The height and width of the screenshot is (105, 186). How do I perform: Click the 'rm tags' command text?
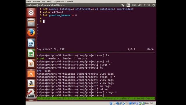click(105, 86)
